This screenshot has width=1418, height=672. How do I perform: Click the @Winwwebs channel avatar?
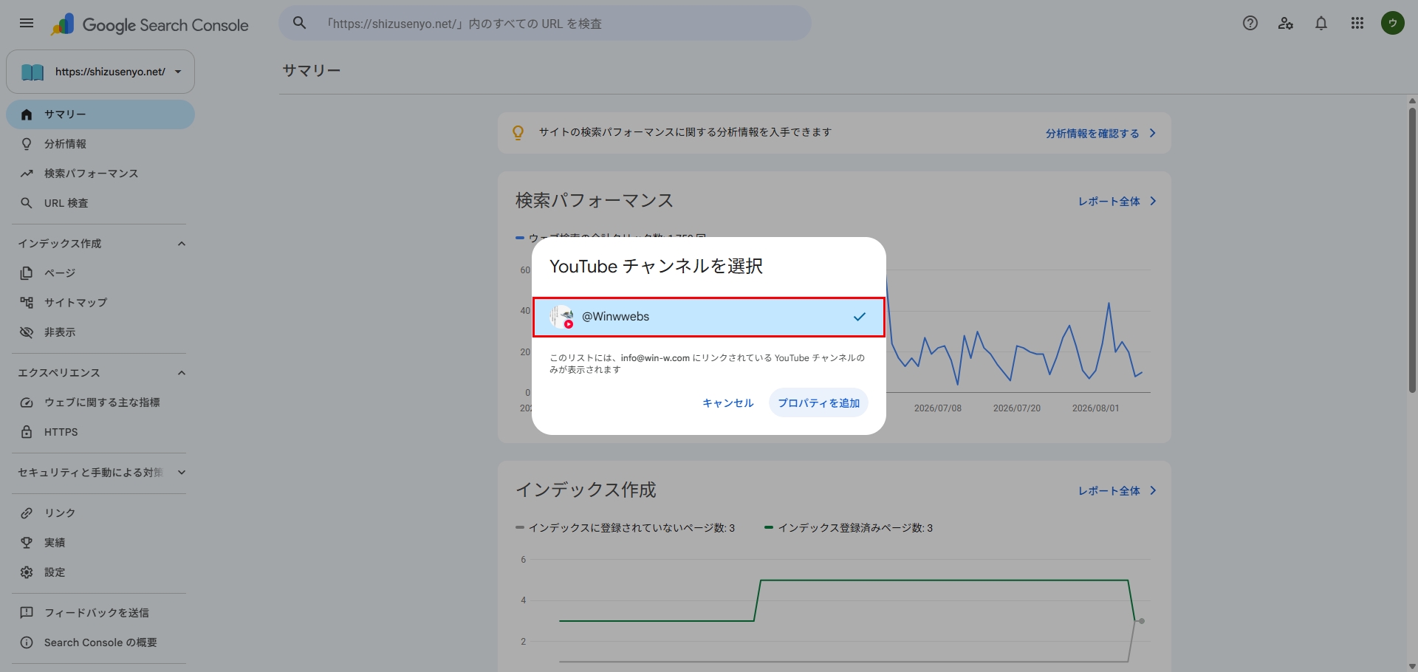point(562,317)
